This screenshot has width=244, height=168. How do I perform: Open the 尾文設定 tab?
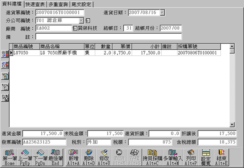coord(81,4)
